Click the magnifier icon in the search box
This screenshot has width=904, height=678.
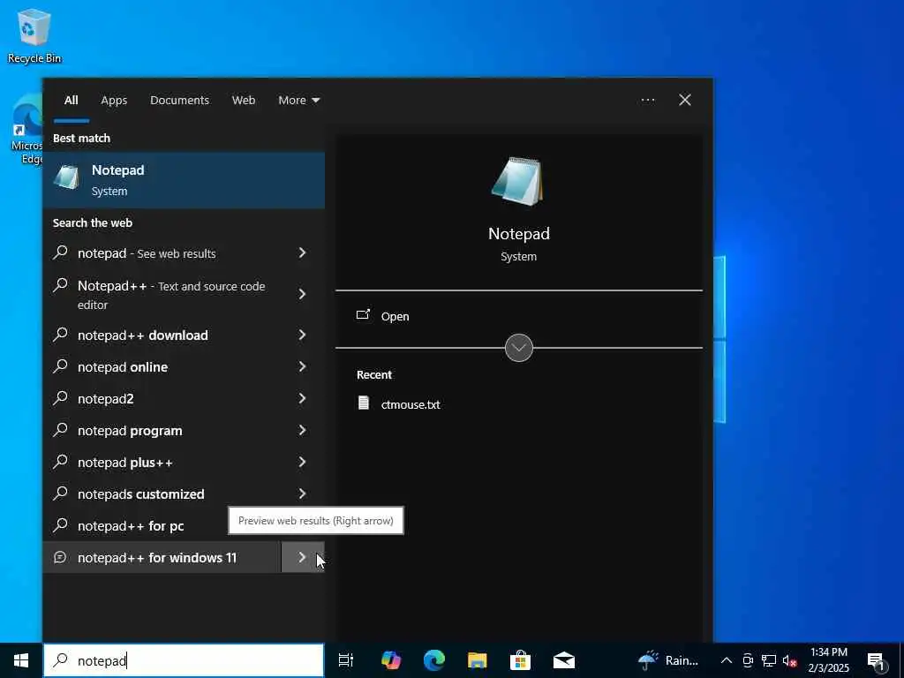point(61,659)
